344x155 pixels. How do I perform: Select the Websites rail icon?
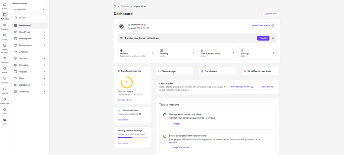click(x=5, y=15)
